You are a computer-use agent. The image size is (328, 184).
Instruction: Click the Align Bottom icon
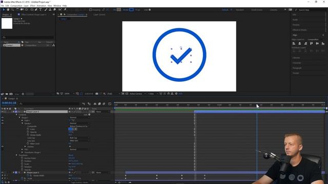pos(323,43)
